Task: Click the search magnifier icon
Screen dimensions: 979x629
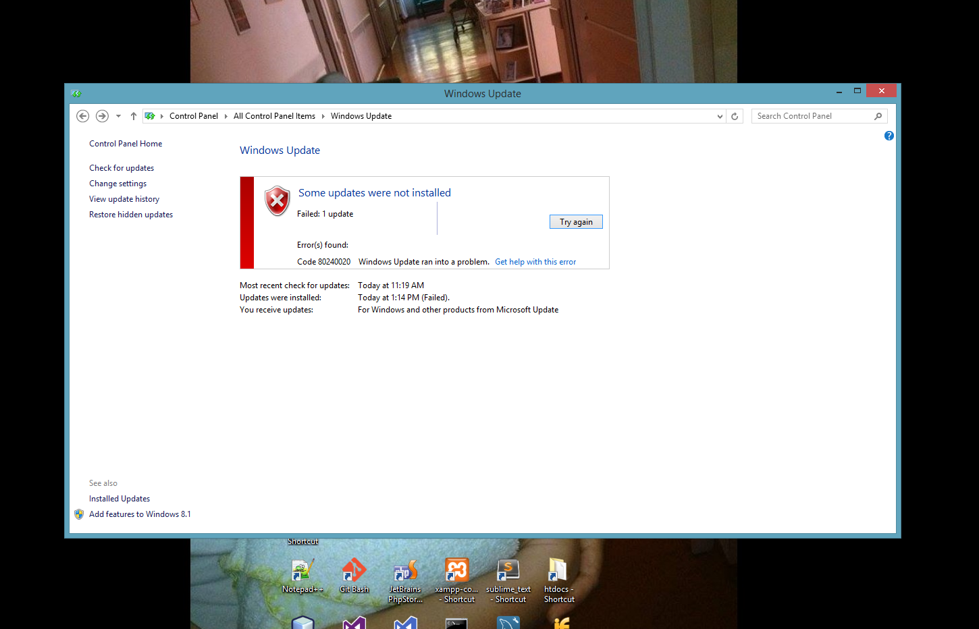Action: pos(878,116)
